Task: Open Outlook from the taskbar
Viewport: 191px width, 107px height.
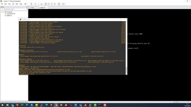Action: coord(12,105)
